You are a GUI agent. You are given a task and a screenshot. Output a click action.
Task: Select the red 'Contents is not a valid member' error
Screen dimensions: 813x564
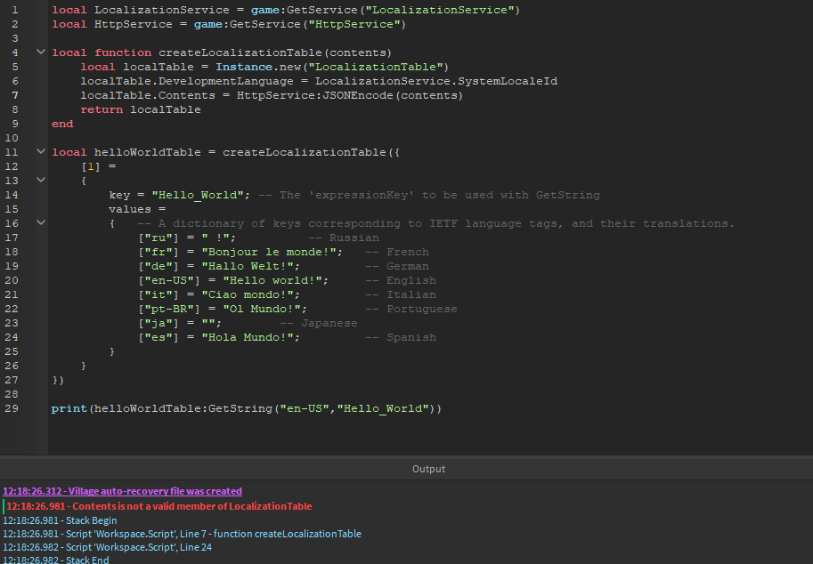[x=159, y=506]
